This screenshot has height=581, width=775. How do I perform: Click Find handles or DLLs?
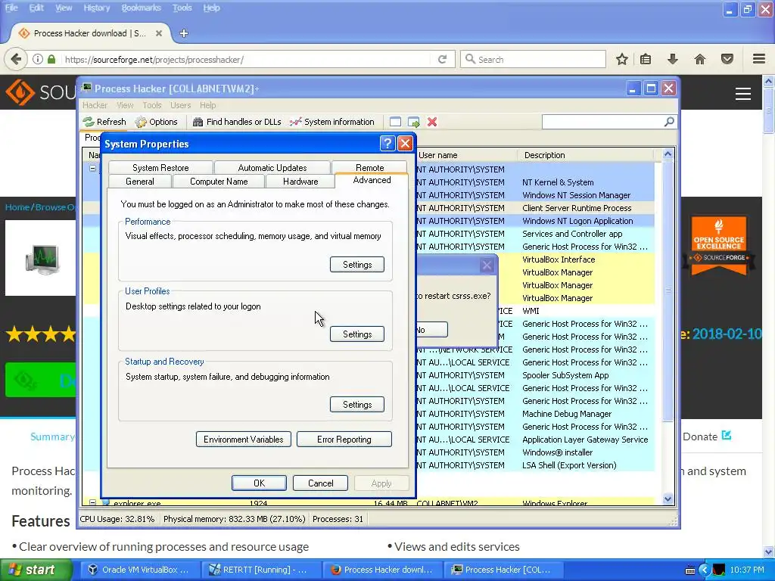(237, 122)
